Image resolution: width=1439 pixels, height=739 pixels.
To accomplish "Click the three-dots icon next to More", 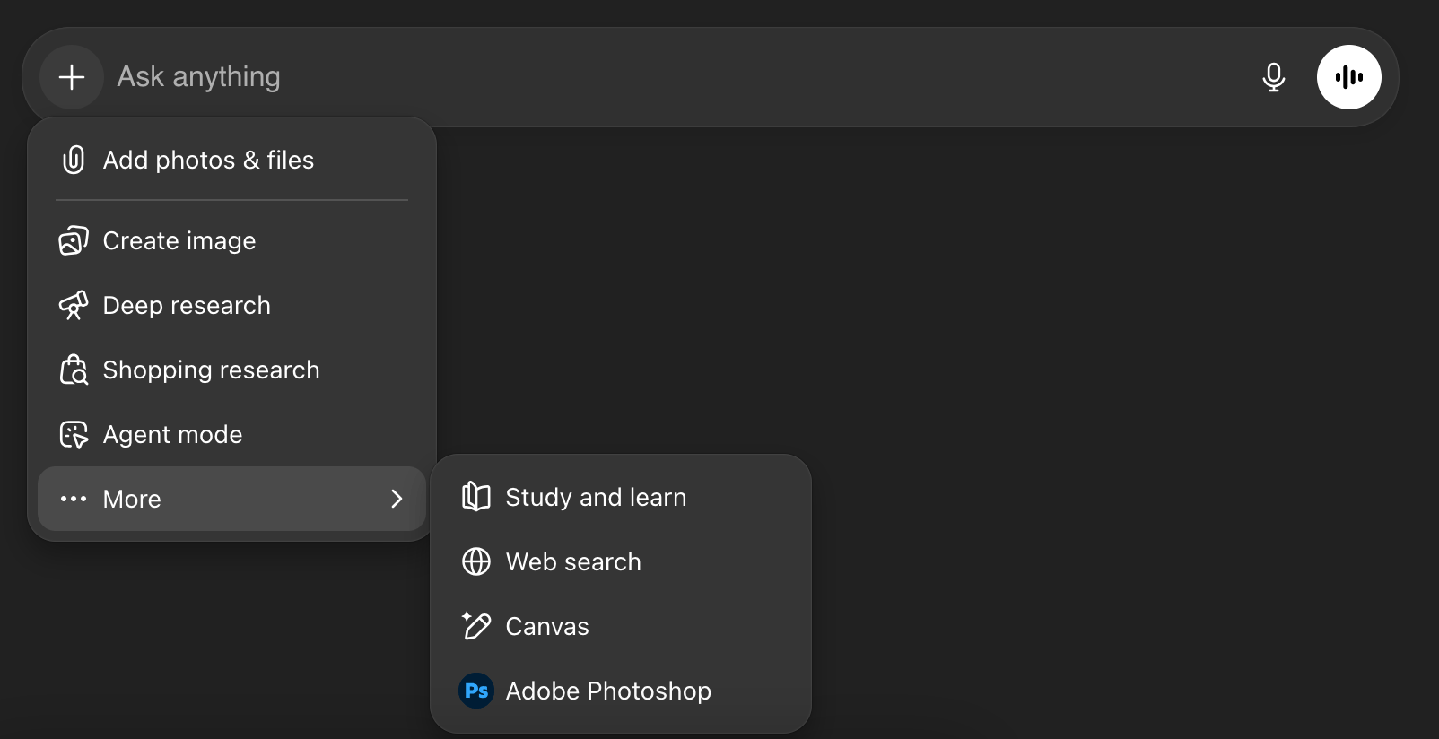I will (74, 499).
